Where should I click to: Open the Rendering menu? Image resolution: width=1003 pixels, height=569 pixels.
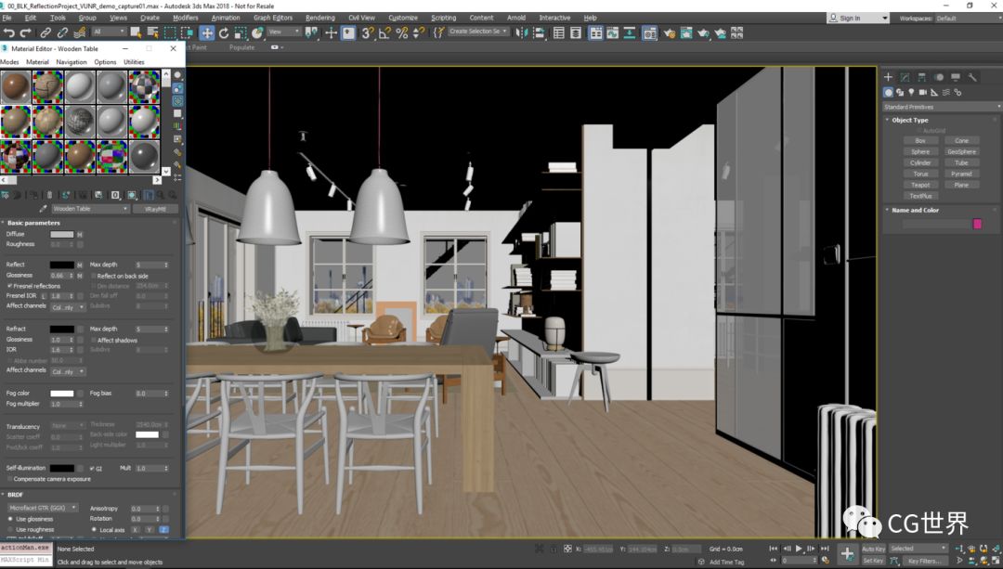(319, 18)
